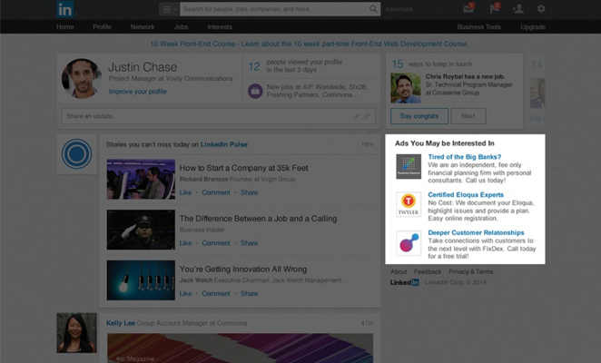Share the Innovation All Wrong story
The height and width of the screenshot is (363, 601).
(x=249, y=294)
